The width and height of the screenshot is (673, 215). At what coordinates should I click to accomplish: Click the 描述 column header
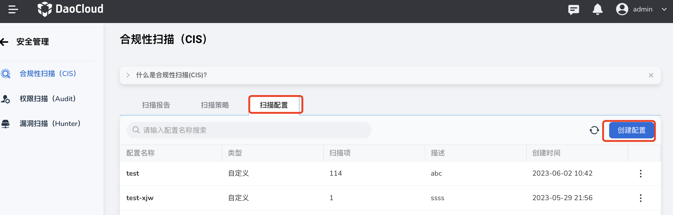[438, 153]
